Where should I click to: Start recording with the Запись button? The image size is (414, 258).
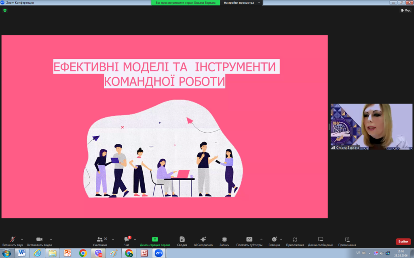pos(224,239)
